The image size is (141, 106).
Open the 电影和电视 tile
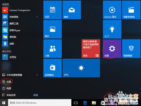point(131,10)
